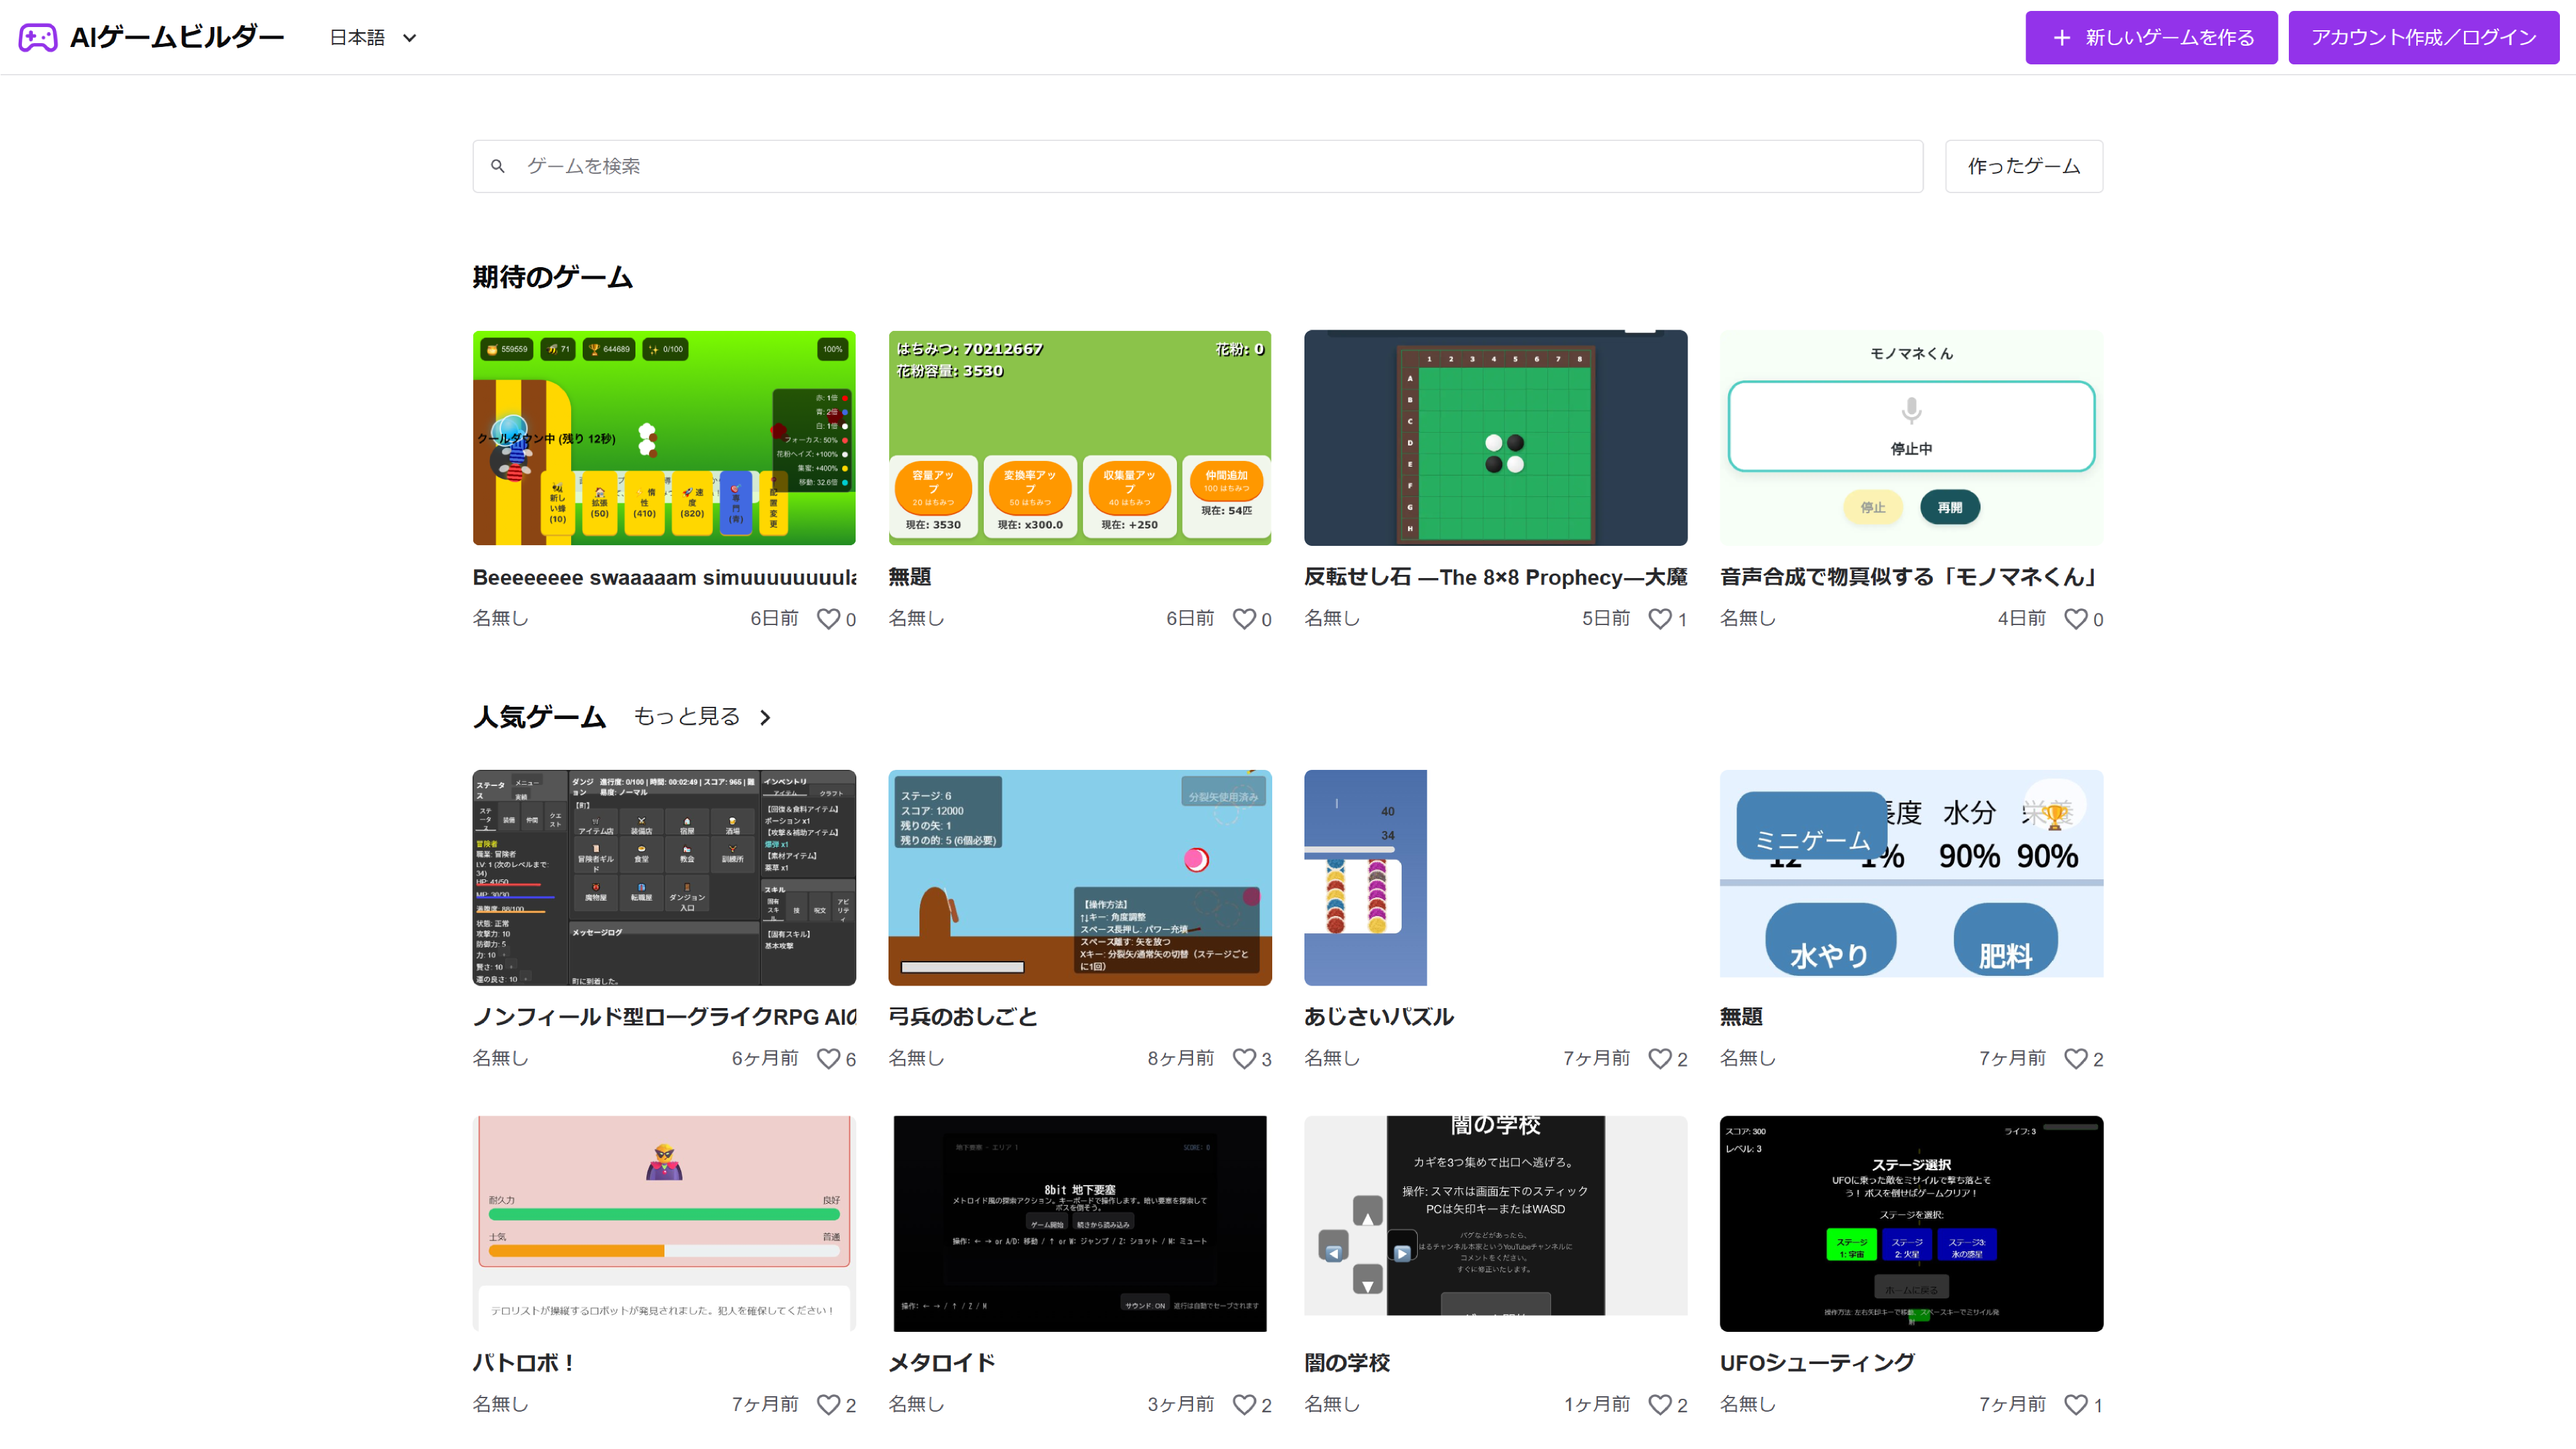
Task: Like the UFOシューティング game with heart icon
Action: pos(2075,1404)
